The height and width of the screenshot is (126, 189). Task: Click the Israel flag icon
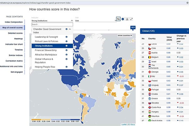150,62
